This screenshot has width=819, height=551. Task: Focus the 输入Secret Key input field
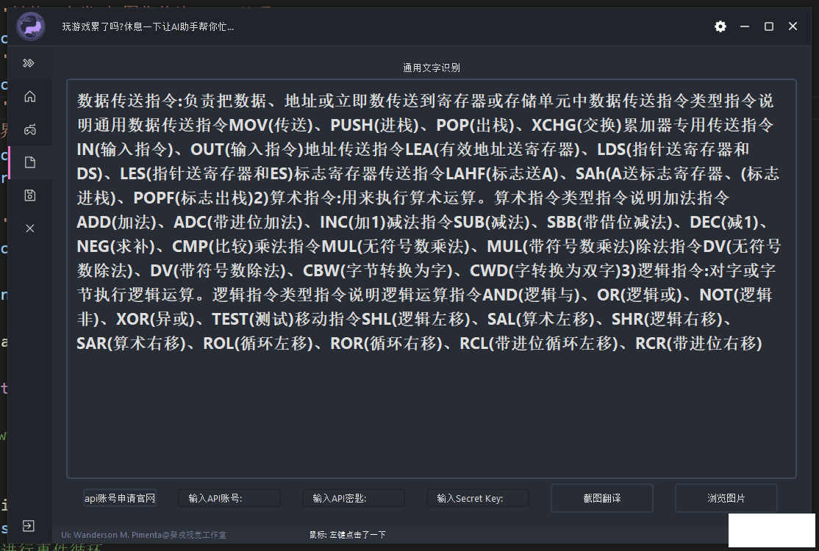pyautogui.click(x=478, y=498)
